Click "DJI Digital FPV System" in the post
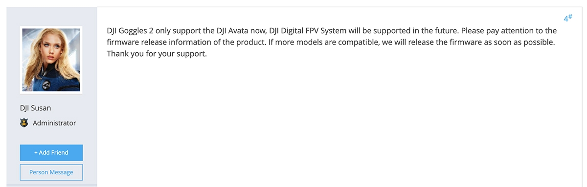 (x=308, y=30)
